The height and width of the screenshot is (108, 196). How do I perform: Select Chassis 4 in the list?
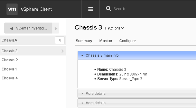[x=10, y=78]
